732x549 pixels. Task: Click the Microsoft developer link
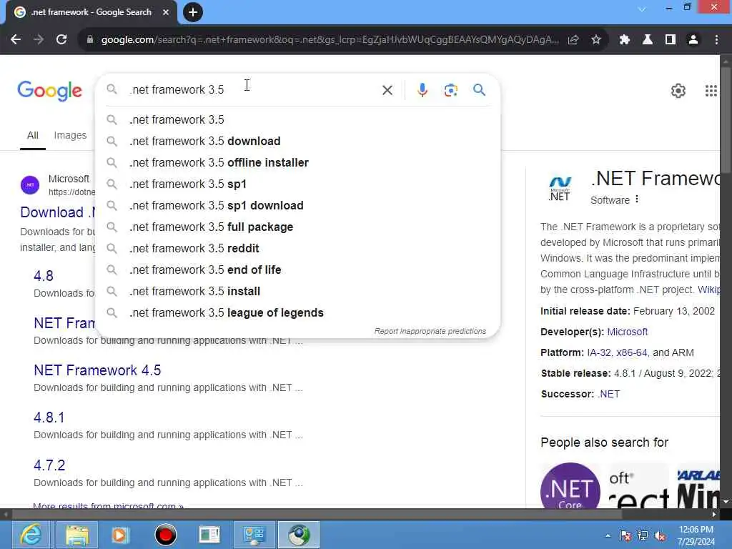pyautogui.click(x=627, y=332)
